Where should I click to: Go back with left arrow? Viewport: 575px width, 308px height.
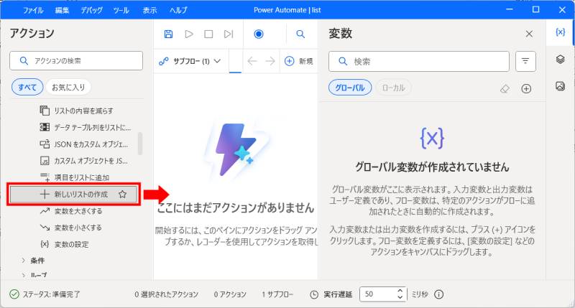(252, 61)
